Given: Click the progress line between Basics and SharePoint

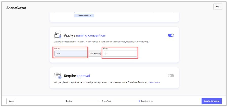Looking at the screenshot, I should (87, 101).
